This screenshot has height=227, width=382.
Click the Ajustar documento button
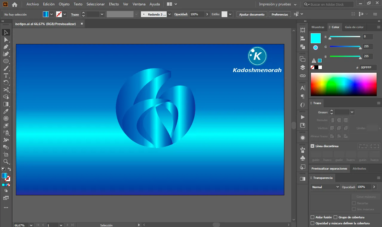(252, 14)
